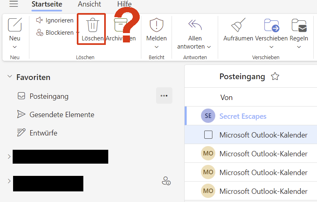Screen dimensions: 317x202
Task: Click the person info icon
Action: pyautogui.click(x=166, y=181)
